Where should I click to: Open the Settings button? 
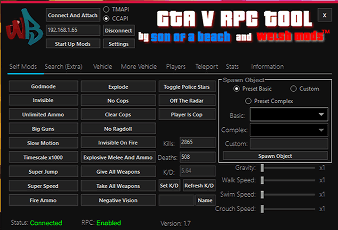click(119, 44)
